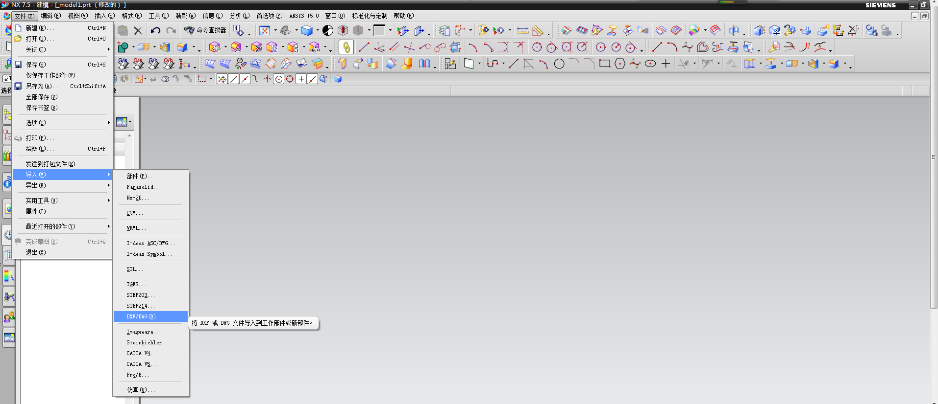Open dropdown arrow beside Move Face icon
This screenshot has height=404, width=938.
225,47
